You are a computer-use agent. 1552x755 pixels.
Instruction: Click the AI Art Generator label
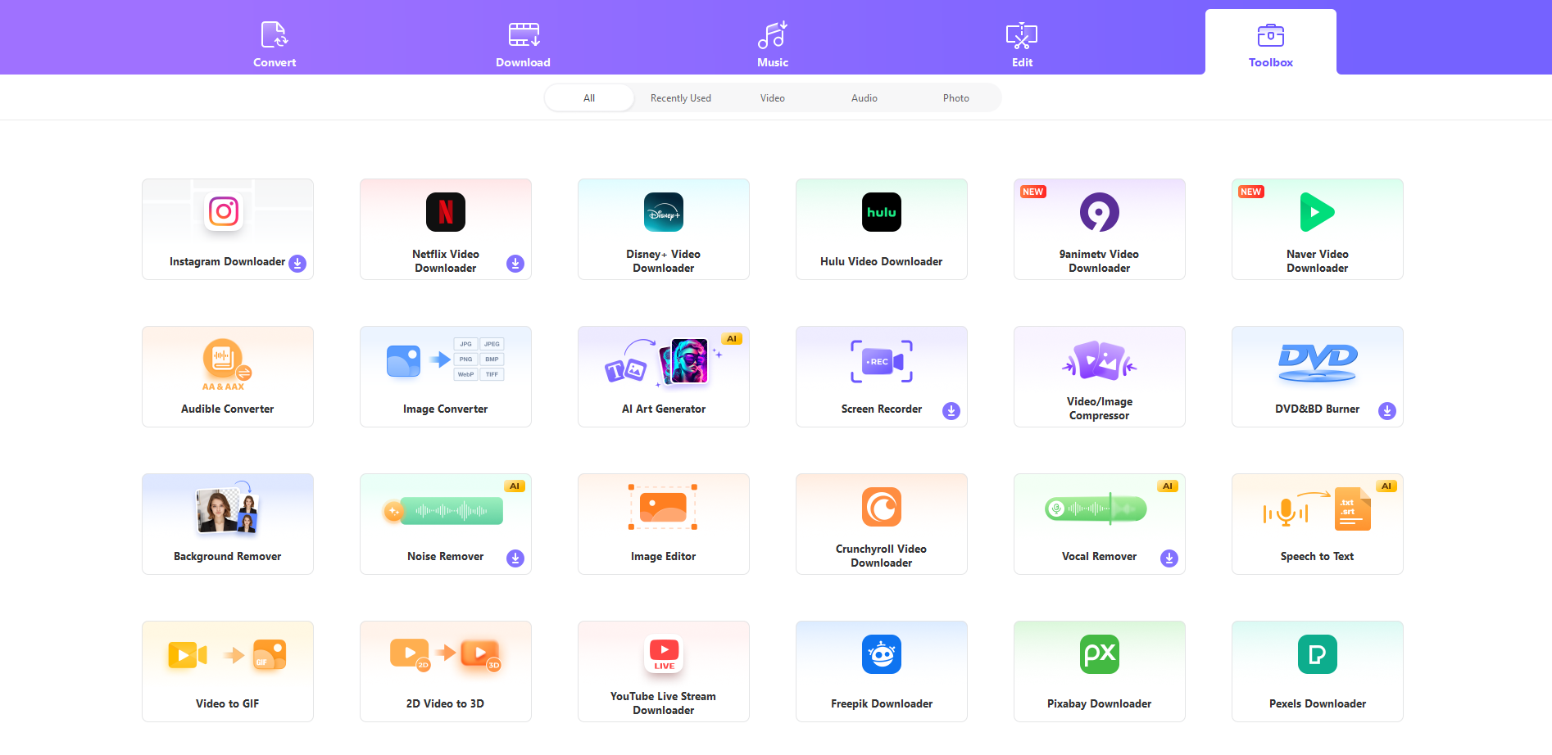[x=664, y=409]
